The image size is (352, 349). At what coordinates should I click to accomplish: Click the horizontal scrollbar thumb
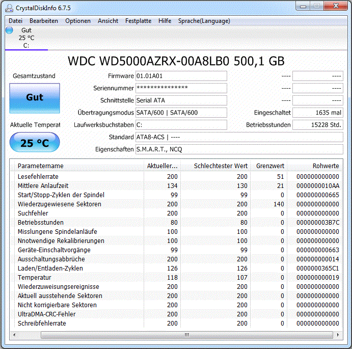[187, 335]
